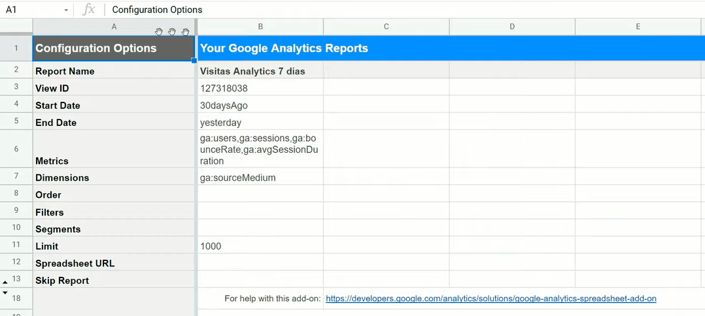Click the Your Google Analytics Reports cell
The height and width of the screenshot is (316, 705).
[451, 48]
